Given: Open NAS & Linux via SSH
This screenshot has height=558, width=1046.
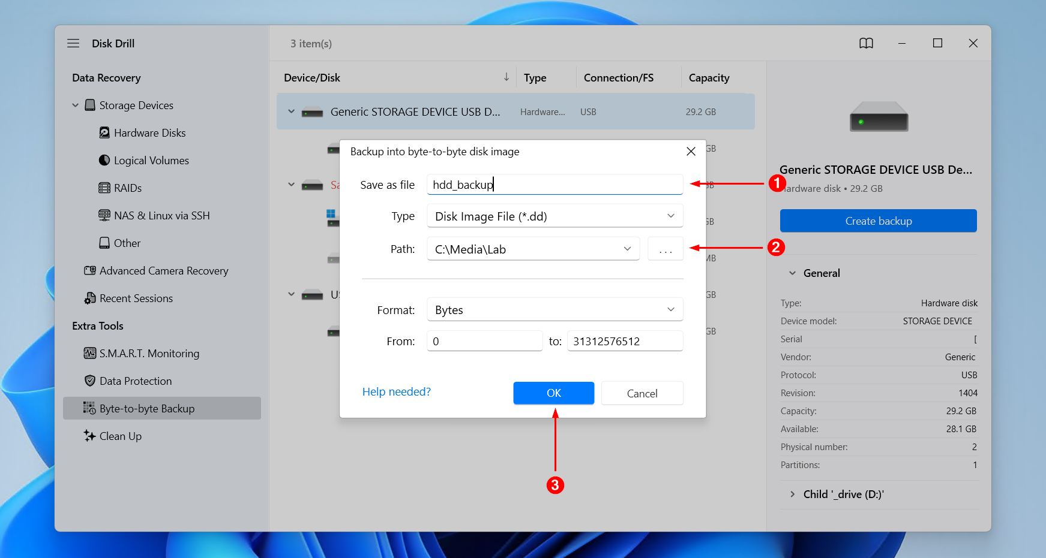Looking at the screenshot, I should pos(161,216).
